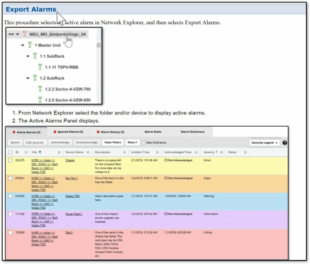Click the help question mark icon

click(x=285, y=143)
